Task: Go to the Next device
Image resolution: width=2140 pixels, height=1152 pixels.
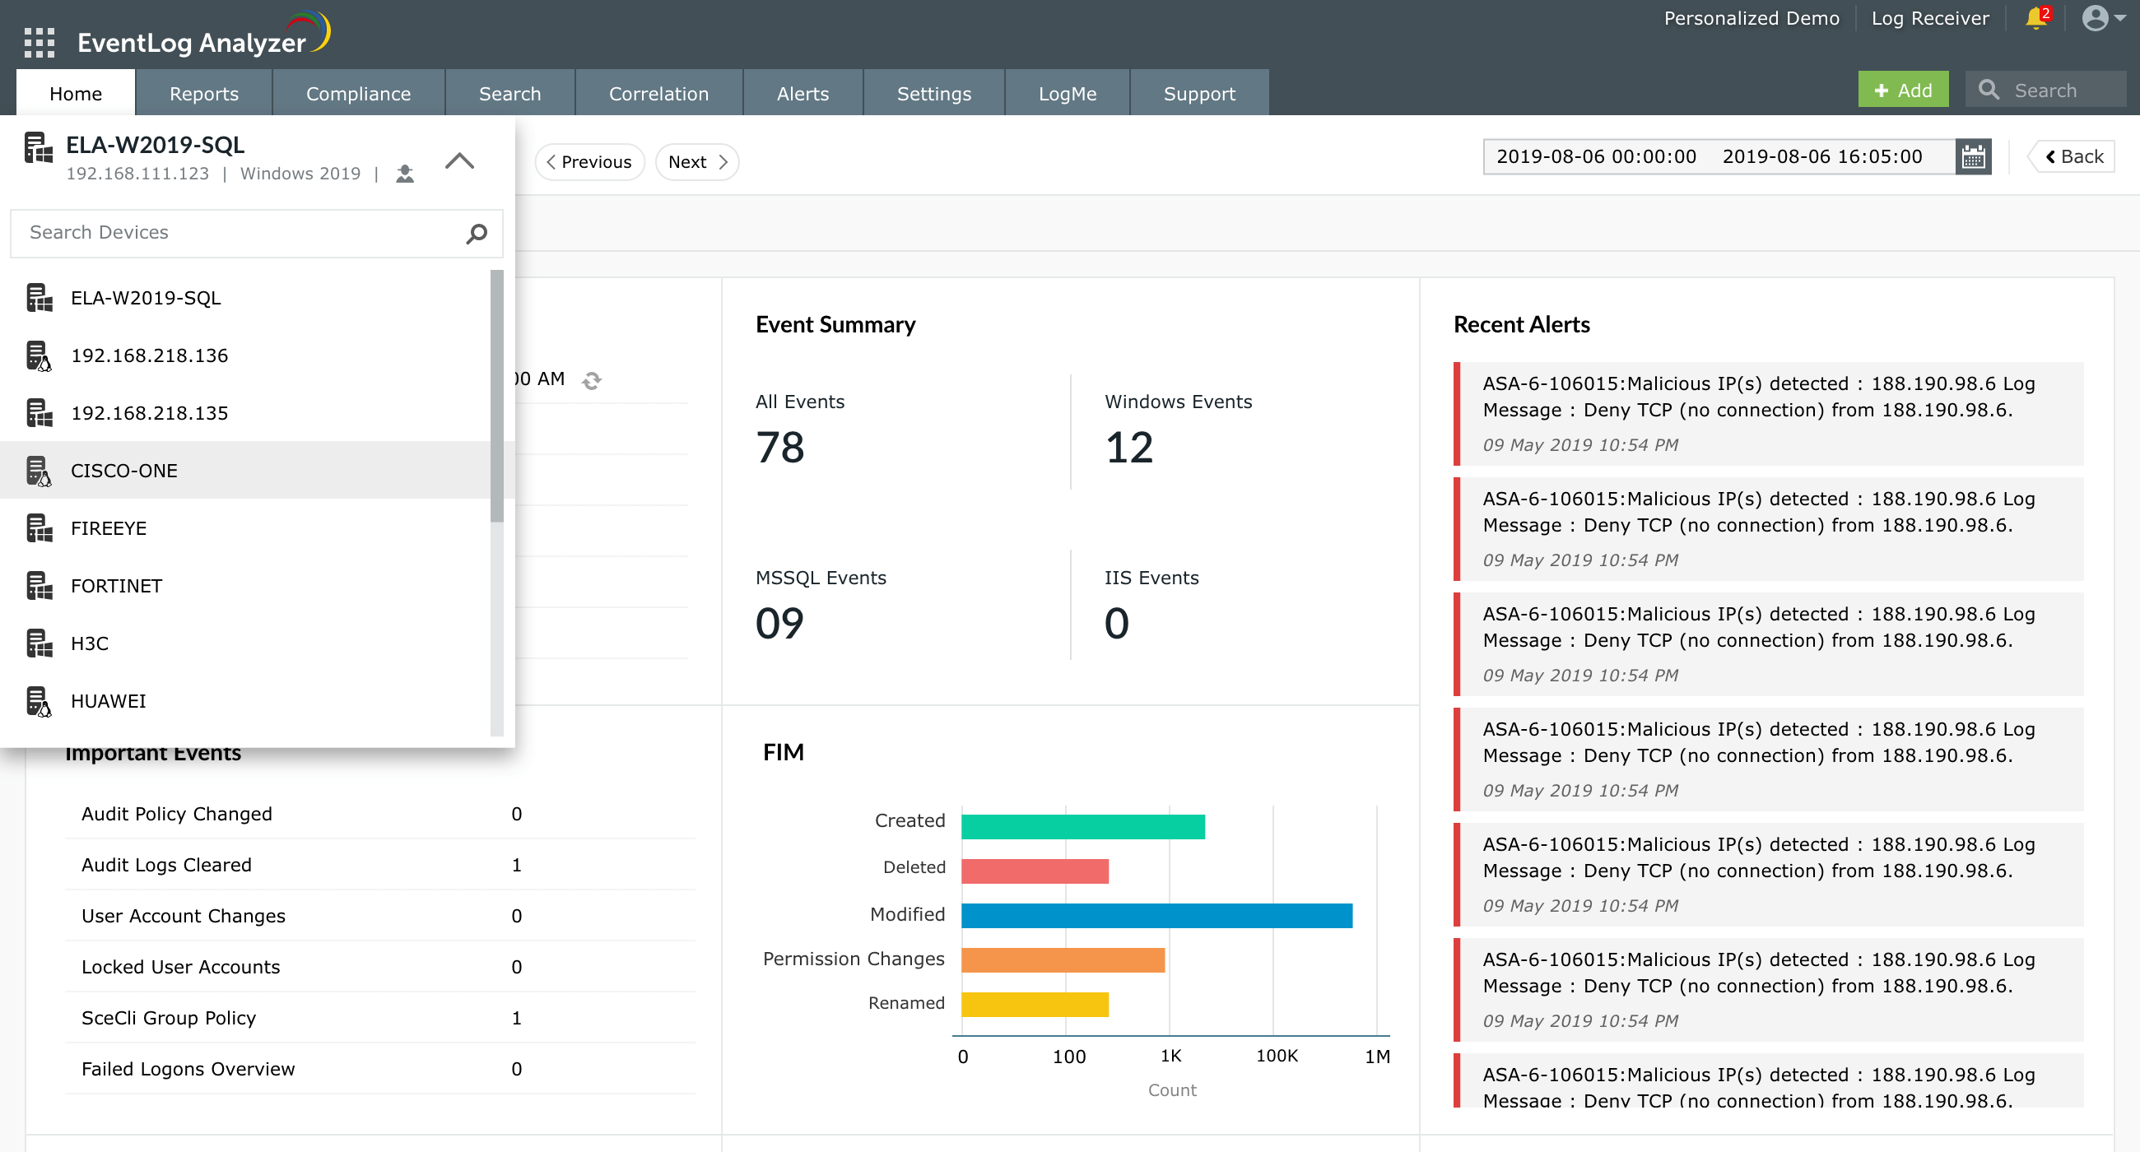Action: coord(697,161)
